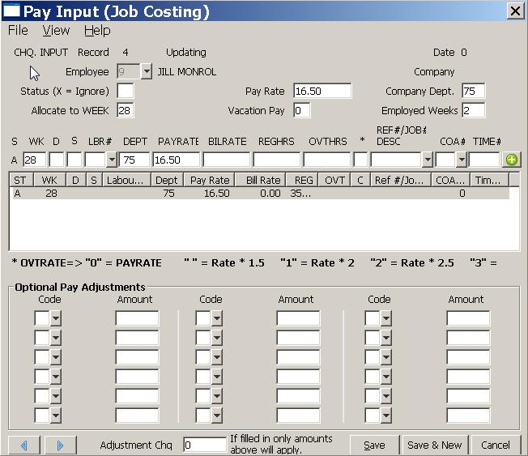Click the Save button
Viewport: 528px width, 456px height.
point(374,445)
